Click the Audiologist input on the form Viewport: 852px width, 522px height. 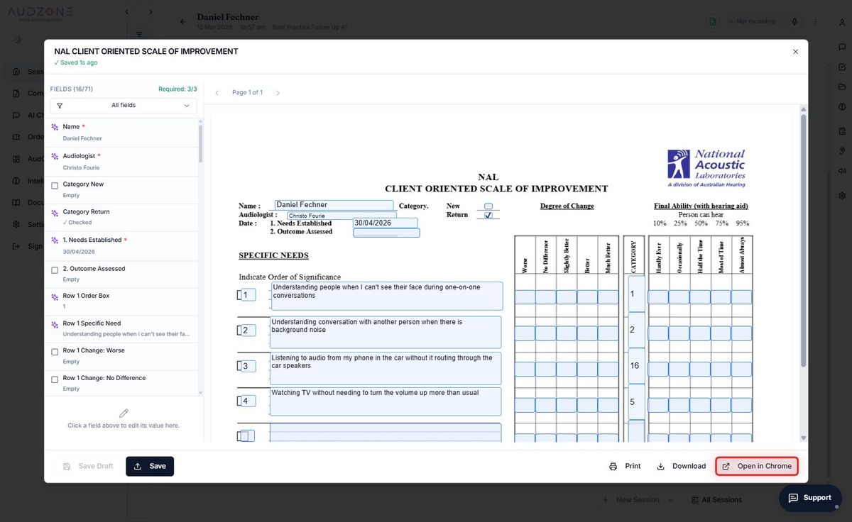pos(342,216)
